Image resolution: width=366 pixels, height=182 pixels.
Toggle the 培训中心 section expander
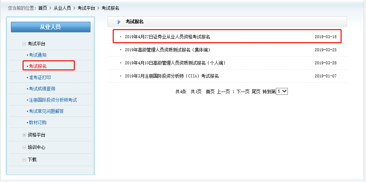click(24, 147)
